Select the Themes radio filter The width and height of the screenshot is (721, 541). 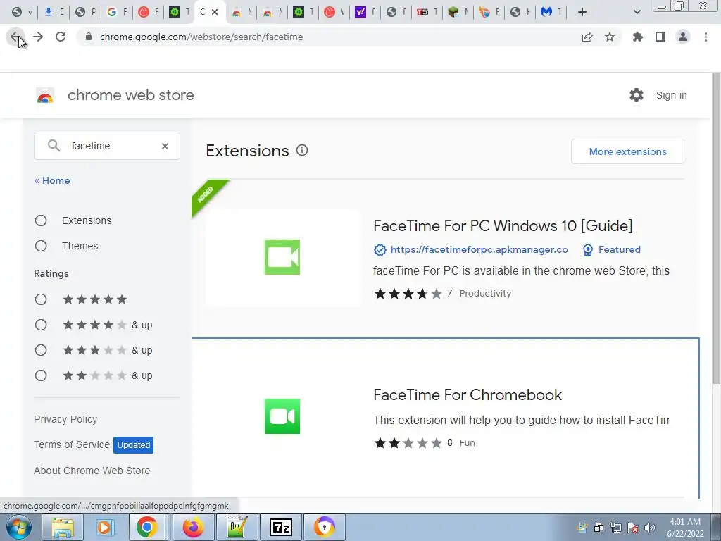point(41,246)
